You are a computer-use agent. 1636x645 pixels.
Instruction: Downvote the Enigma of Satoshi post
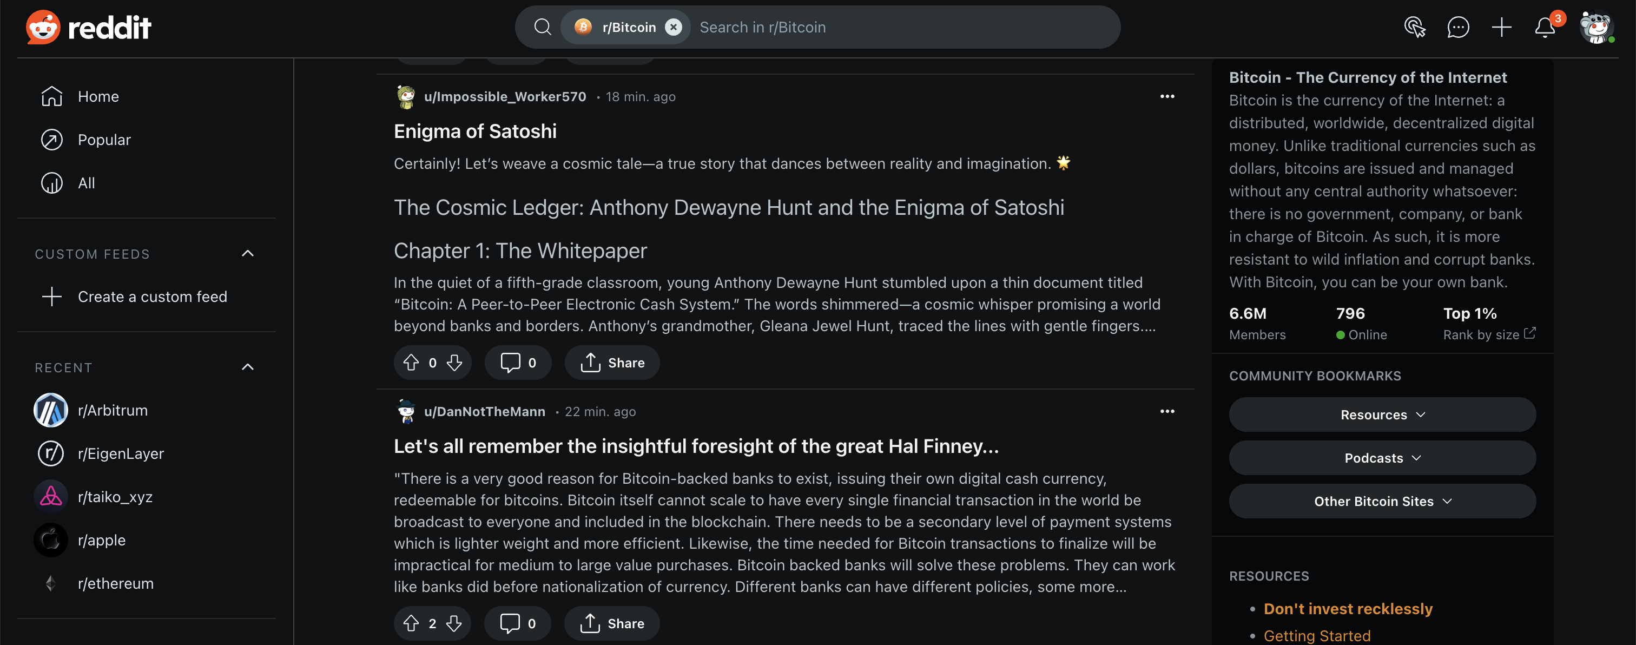(x=454, y=363)
